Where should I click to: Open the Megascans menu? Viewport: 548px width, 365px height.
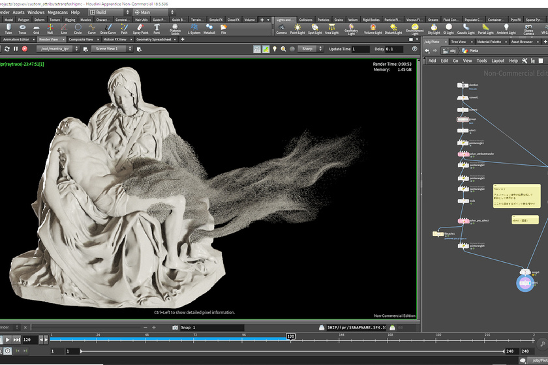[x=59, y=12]
